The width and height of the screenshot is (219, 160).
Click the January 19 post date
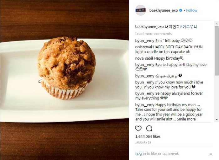tap(143, 142)
